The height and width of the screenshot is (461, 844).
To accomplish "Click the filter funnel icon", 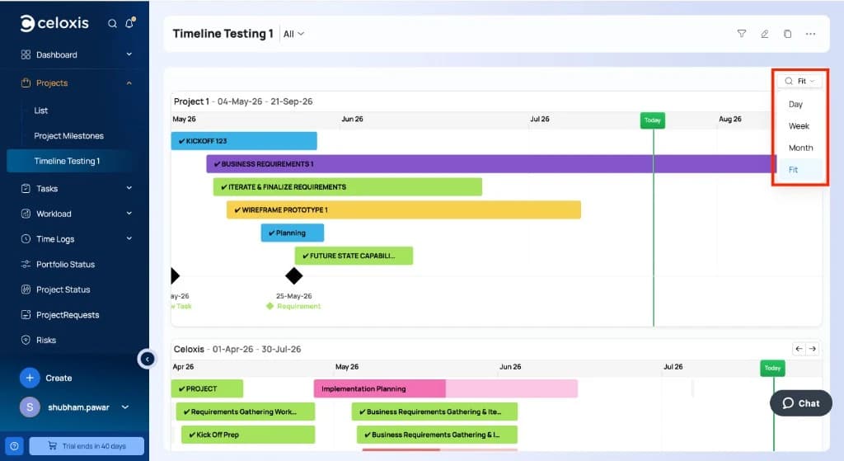I will [x=741, y=34].
